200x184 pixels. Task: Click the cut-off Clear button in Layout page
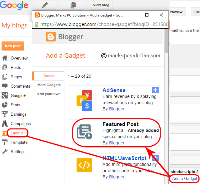[x=196, y=12]
